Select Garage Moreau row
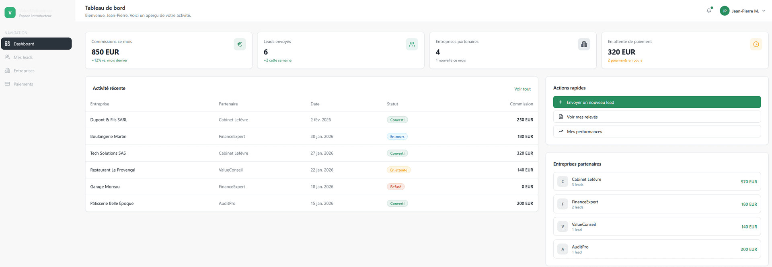 [312, 187]
